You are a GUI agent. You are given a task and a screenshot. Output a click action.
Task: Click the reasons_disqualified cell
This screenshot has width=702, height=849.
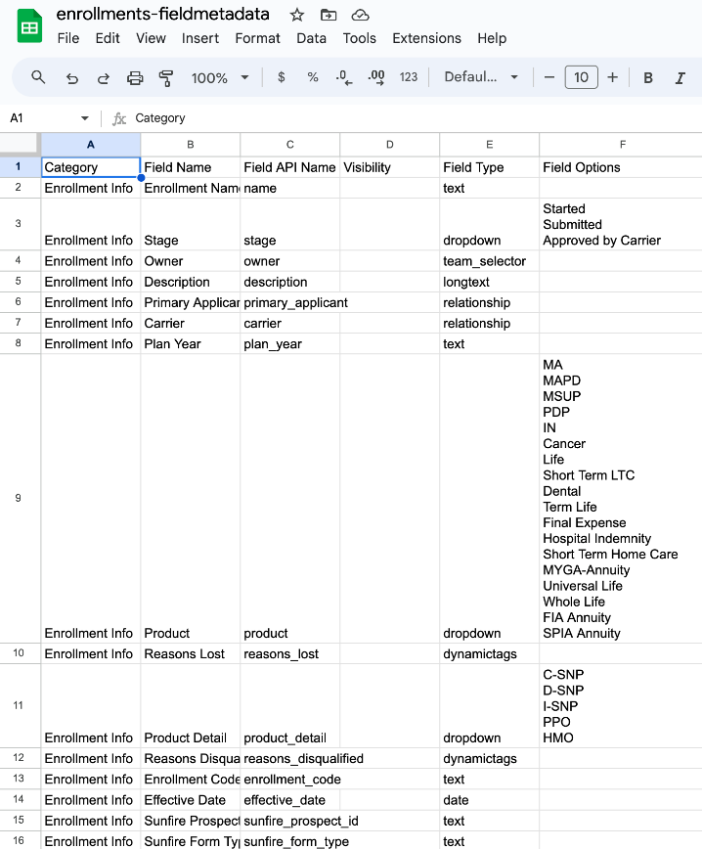(290, 759)
